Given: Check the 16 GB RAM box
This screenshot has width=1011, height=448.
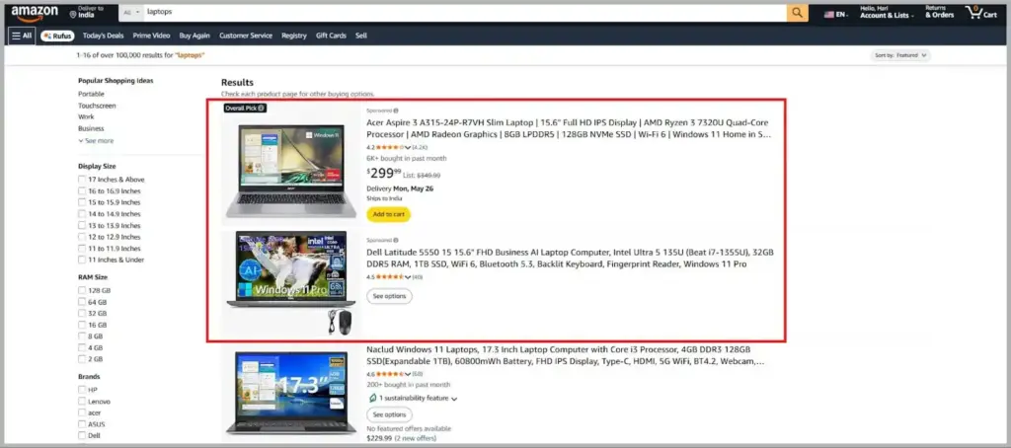Looking at the screenshot, I should [x=82, y=325].
